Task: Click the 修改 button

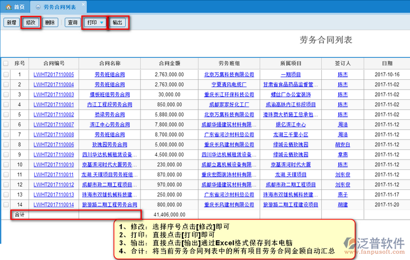Action: coord(31,23)
